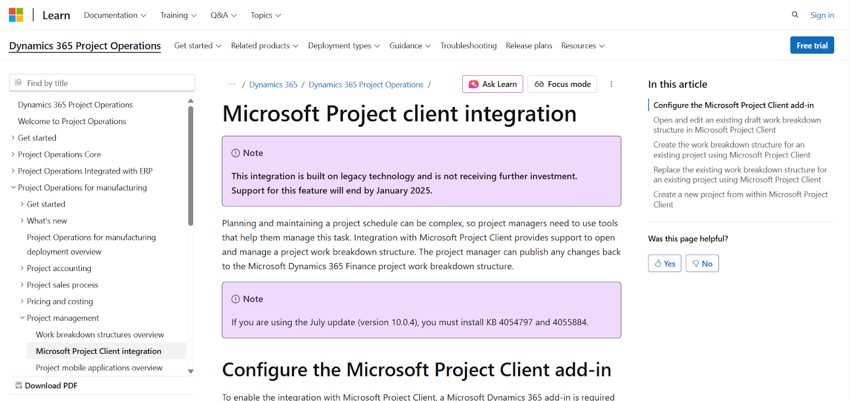Collapse Project Operations for manufacturing node

13,187
